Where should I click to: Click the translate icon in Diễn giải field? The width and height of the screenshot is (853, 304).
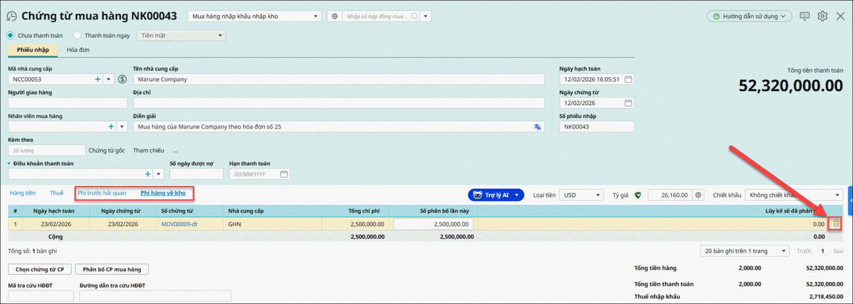click(x=537, y=127)
